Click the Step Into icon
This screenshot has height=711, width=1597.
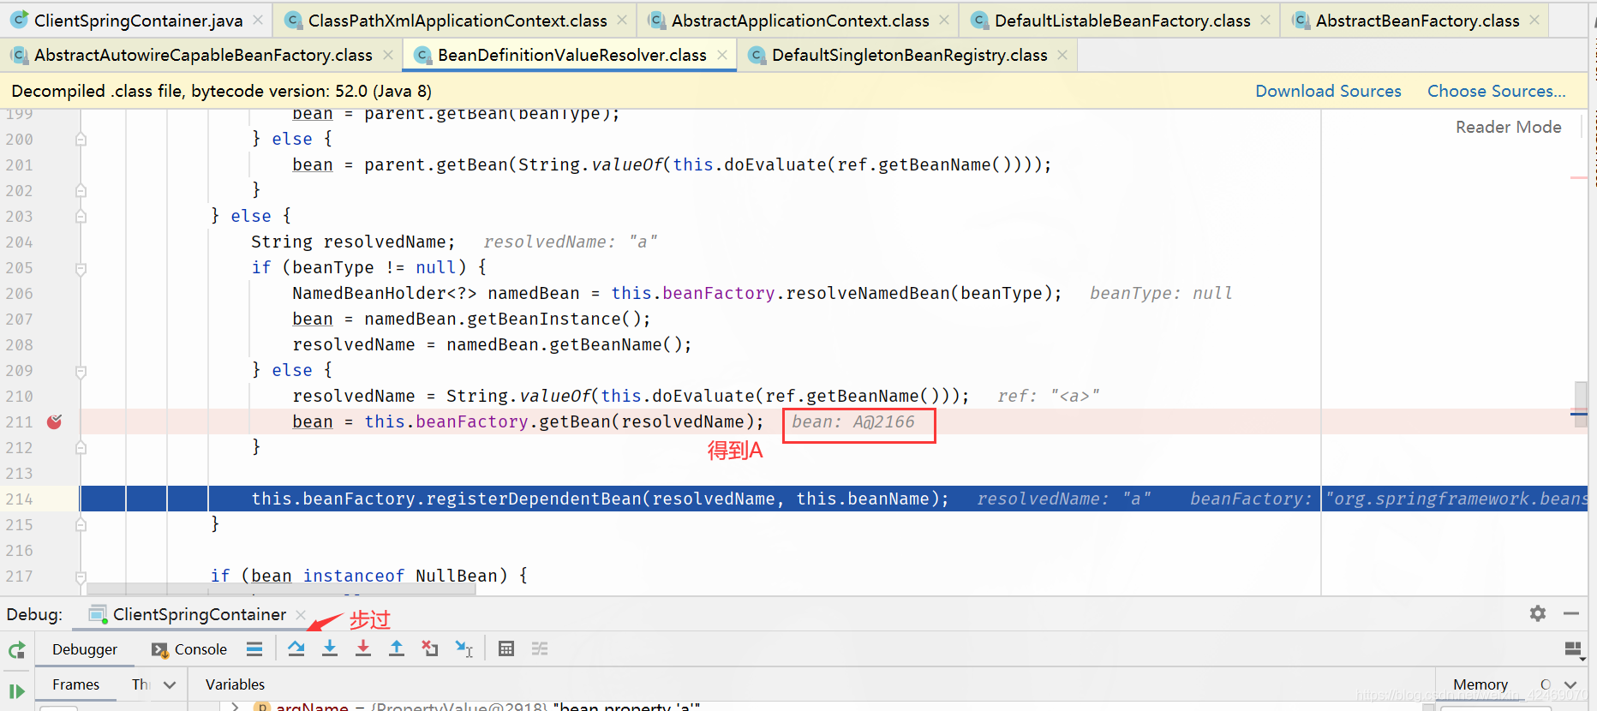330,648
